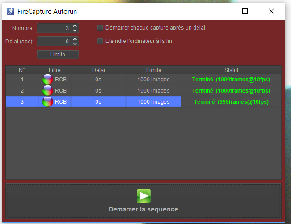
Task: Click the status 'Terminé (998frames@10fps)'
Action: click(231, 101)
